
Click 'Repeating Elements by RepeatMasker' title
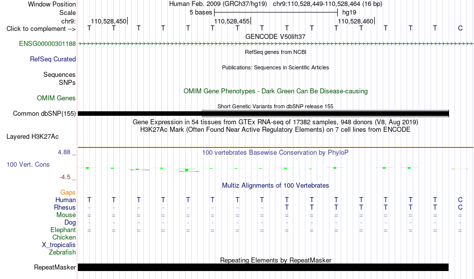pos(276,260)
